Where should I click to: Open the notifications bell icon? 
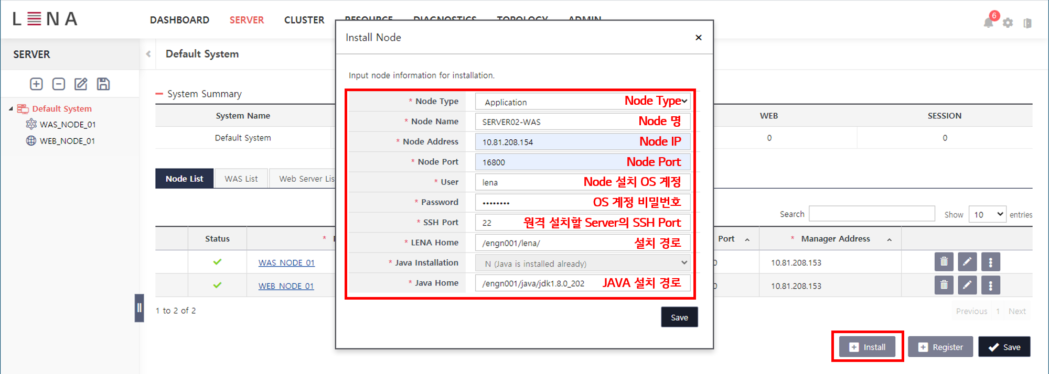click(x=988, y=23)
